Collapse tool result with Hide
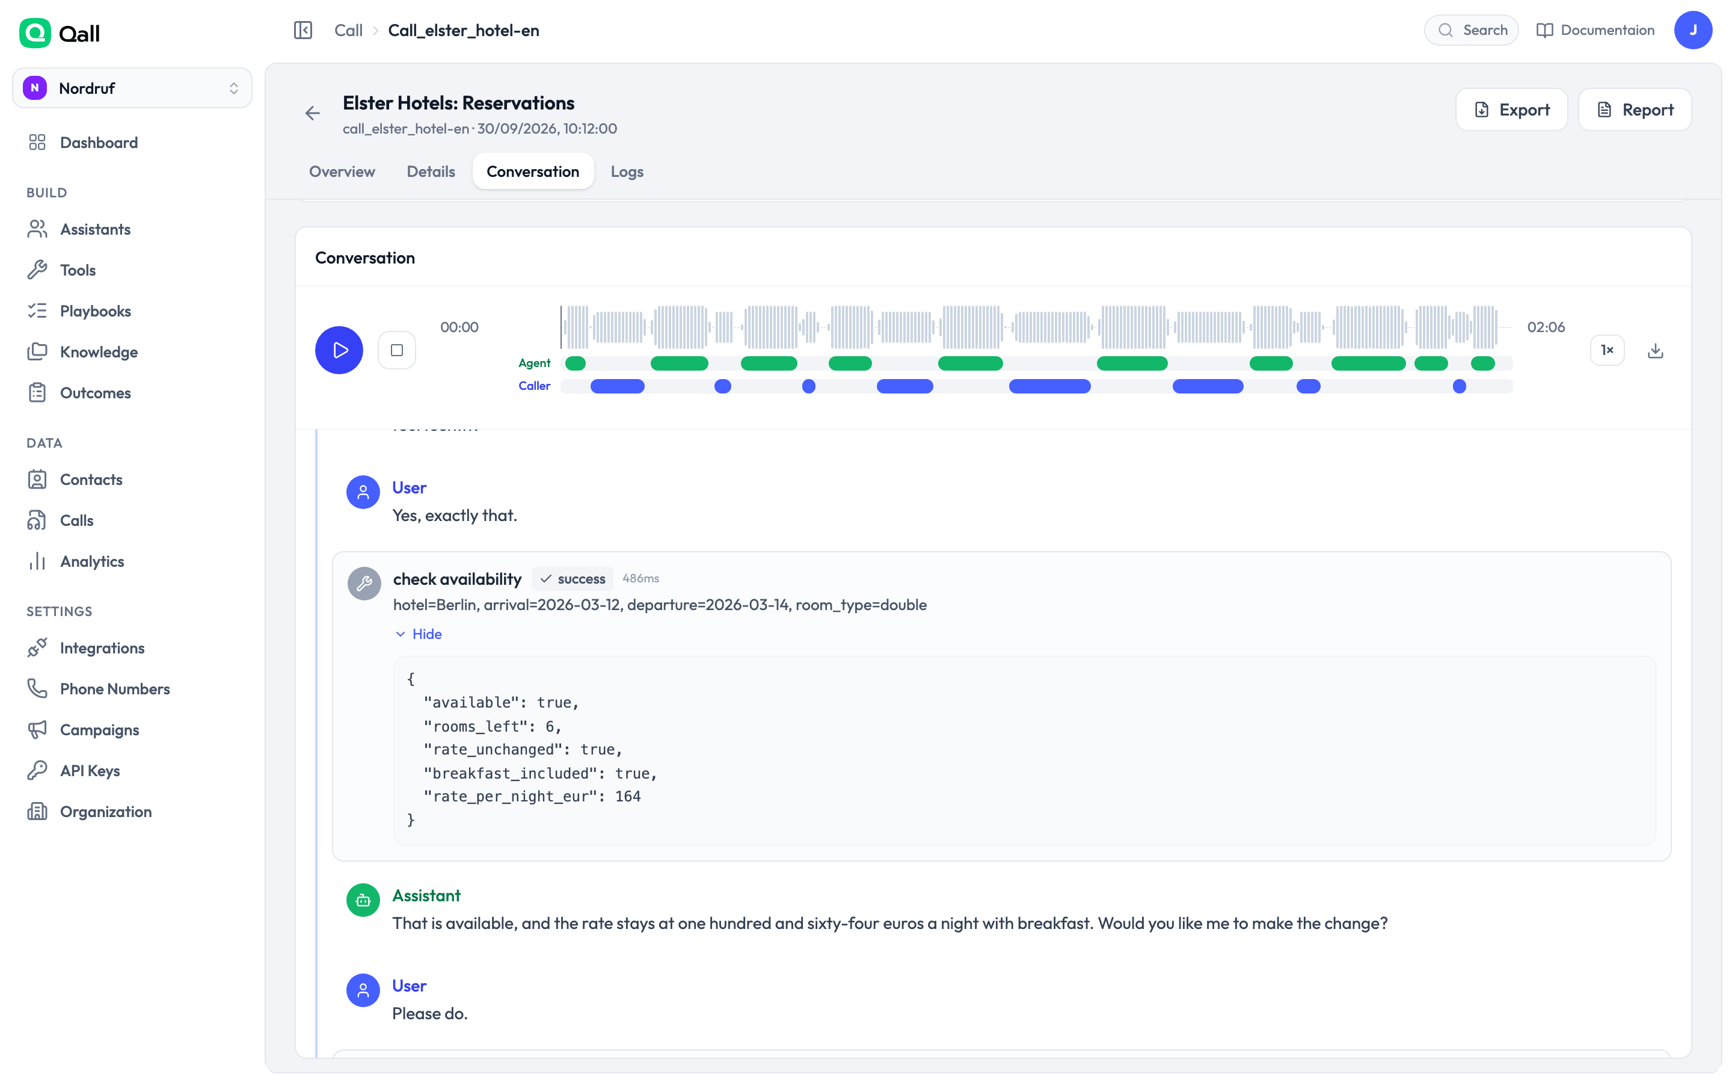The image size is (1732, 1083). click(x=419, y=634)
